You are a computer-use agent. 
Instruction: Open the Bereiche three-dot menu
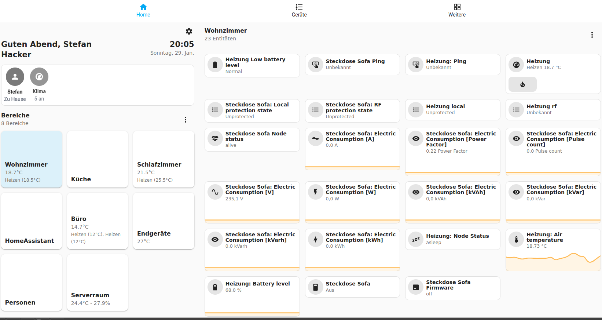(186, 120)
